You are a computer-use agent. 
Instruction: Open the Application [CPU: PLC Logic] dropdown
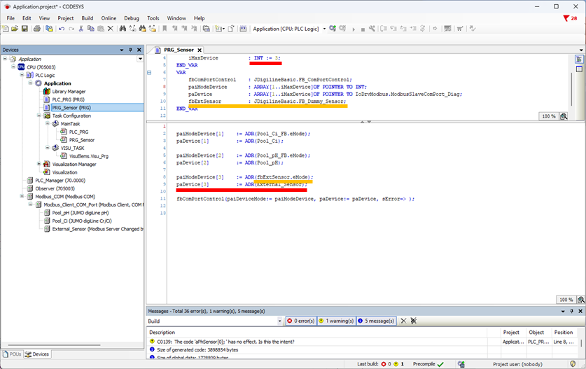(x=324, y=29)
